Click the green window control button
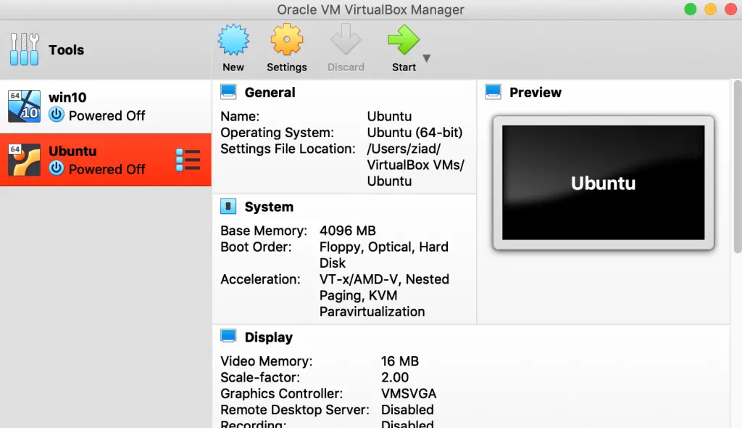The image size is (742, 428). point(691,9)
